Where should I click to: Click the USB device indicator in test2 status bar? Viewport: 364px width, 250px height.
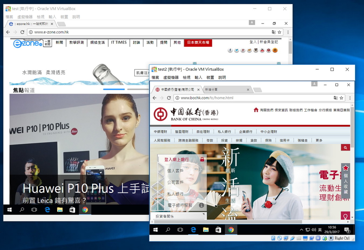[x=293, y=238]
